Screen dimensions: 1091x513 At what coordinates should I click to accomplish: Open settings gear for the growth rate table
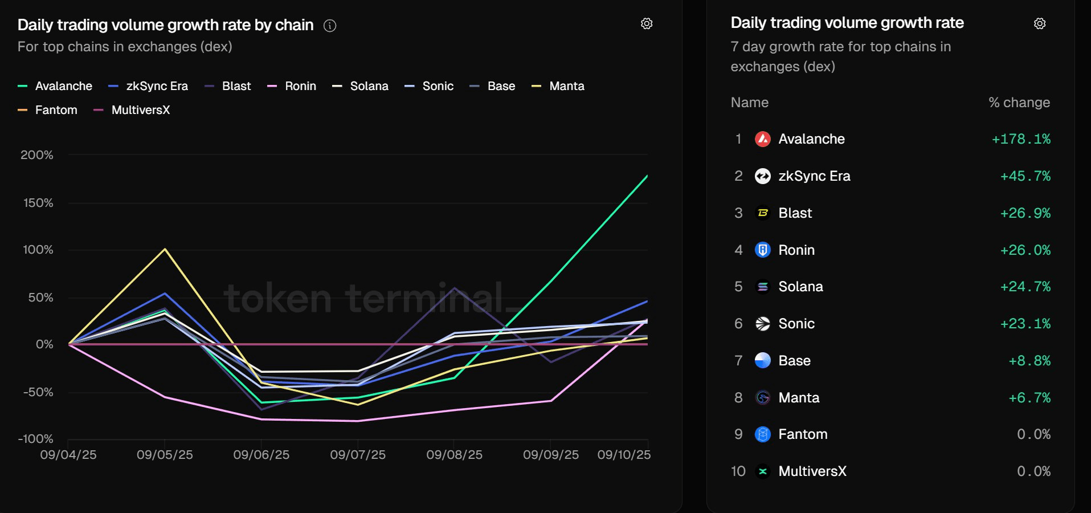[1040, 23]
